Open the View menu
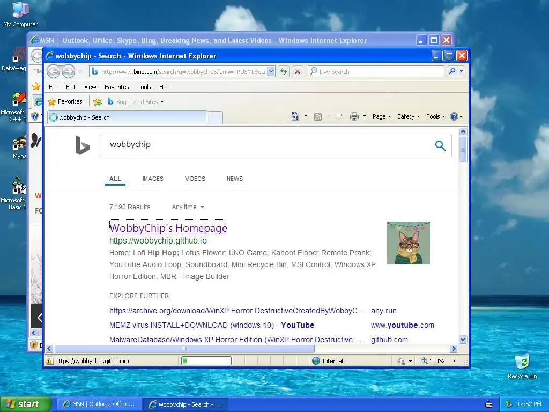The width and height of the screenshot is (549, 412). click(x=90, y=87)
